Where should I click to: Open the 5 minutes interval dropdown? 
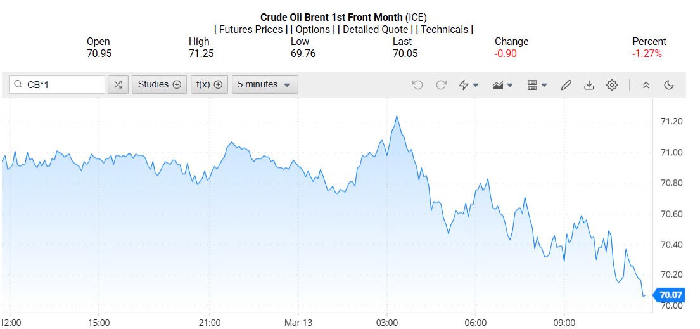coord(265,85)
